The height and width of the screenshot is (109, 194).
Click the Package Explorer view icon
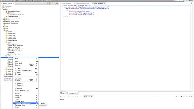[x=2, y=4]
